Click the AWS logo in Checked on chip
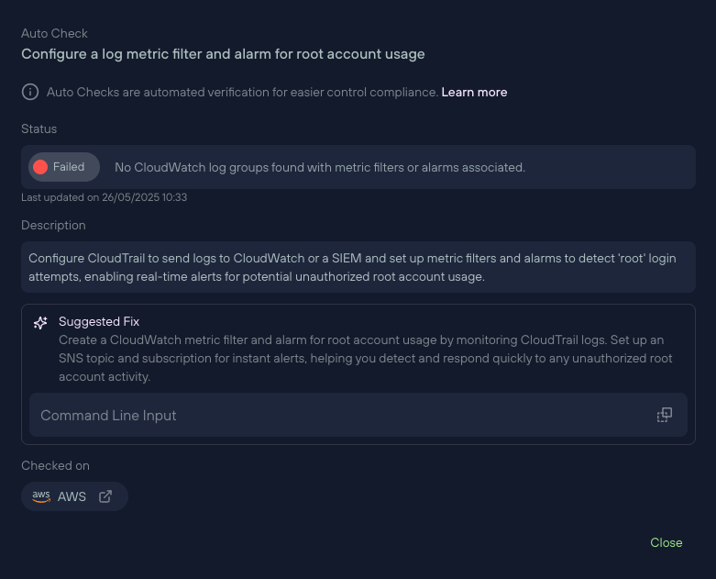The width and height of the screenshot is (716, 579). [41, 496]
